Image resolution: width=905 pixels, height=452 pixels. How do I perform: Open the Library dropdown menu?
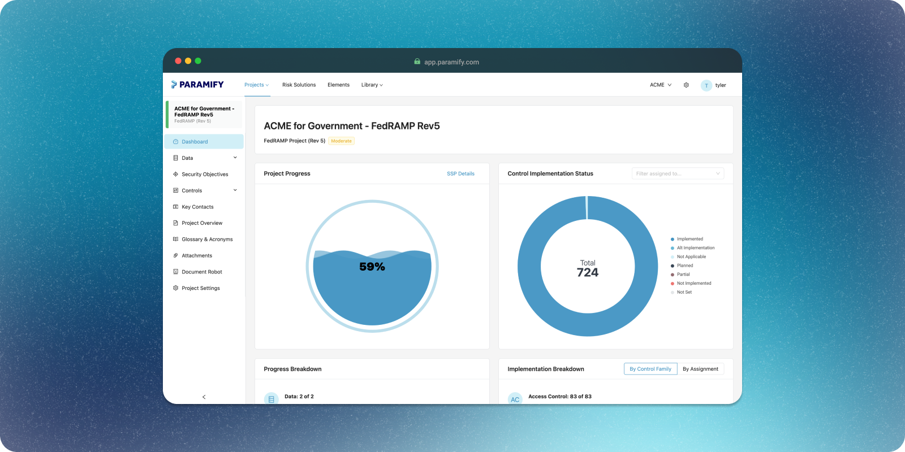(372, 85)
